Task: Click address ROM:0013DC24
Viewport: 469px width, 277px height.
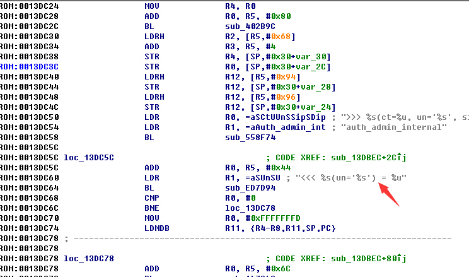Action: (x=29, y=6)
